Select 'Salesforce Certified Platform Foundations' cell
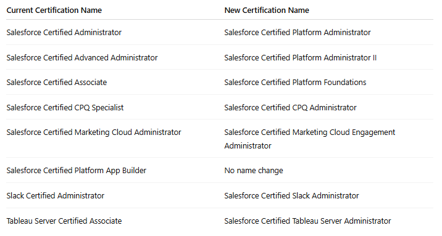Screen dimensions: 442x236 coord(295,83)
